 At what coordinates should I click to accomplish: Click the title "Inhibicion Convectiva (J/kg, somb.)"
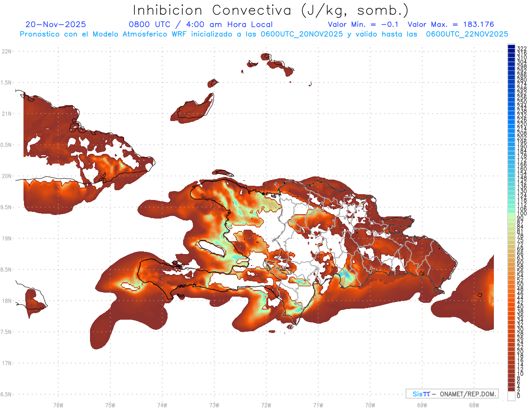(271, 10)
